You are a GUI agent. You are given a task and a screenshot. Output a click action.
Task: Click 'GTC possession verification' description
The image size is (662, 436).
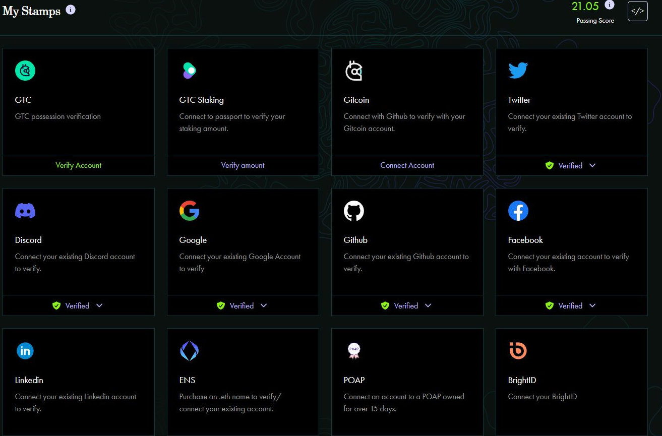58,116
